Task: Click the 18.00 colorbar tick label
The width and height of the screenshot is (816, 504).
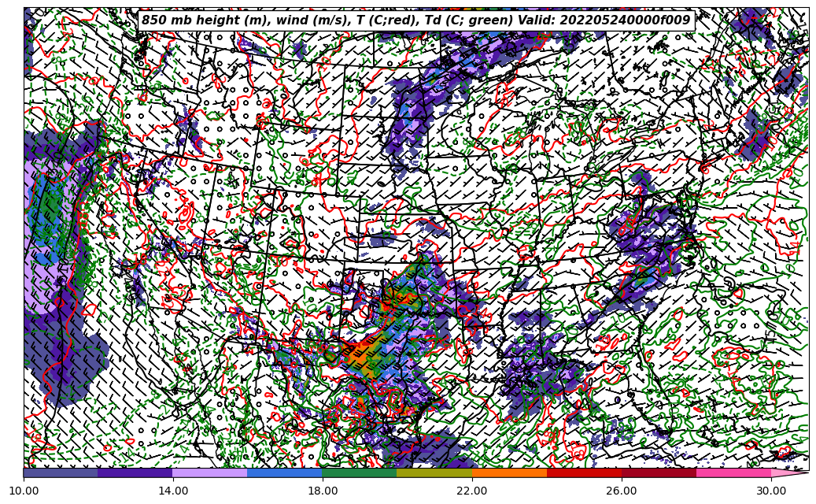Action: [x=322, y=491]
